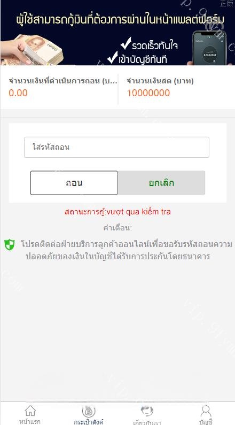Open the บัญชี account person icon
Image resolution: width=235 pixels, height=425 pixels.
[x=206, y=411]
